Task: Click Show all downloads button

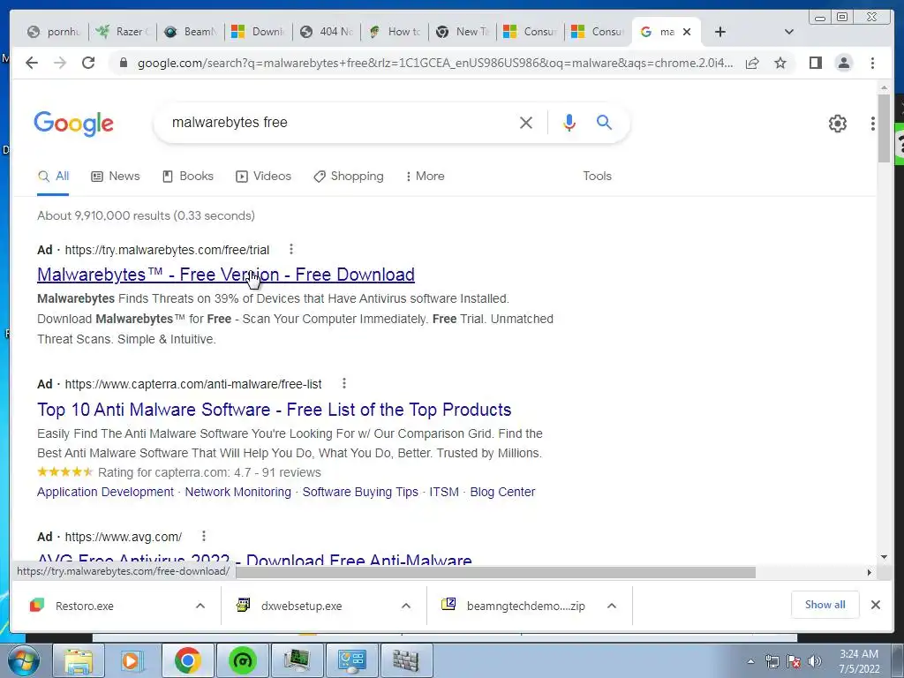Action: coord(825,605)
